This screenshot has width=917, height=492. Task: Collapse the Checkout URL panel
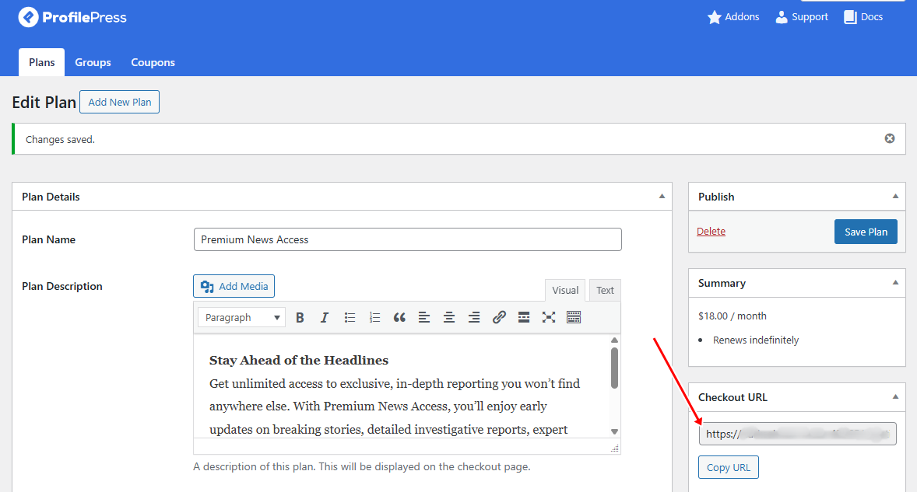tap(895, 397)
